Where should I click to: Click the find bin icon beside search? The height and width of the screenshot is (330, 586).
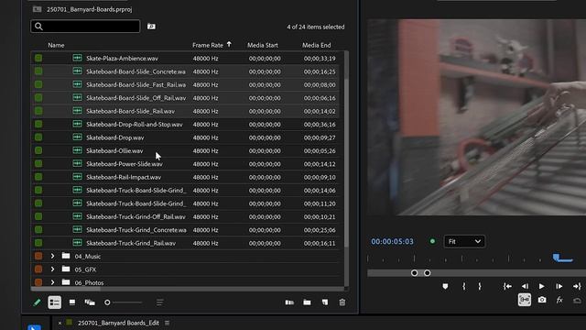(151, 27)
